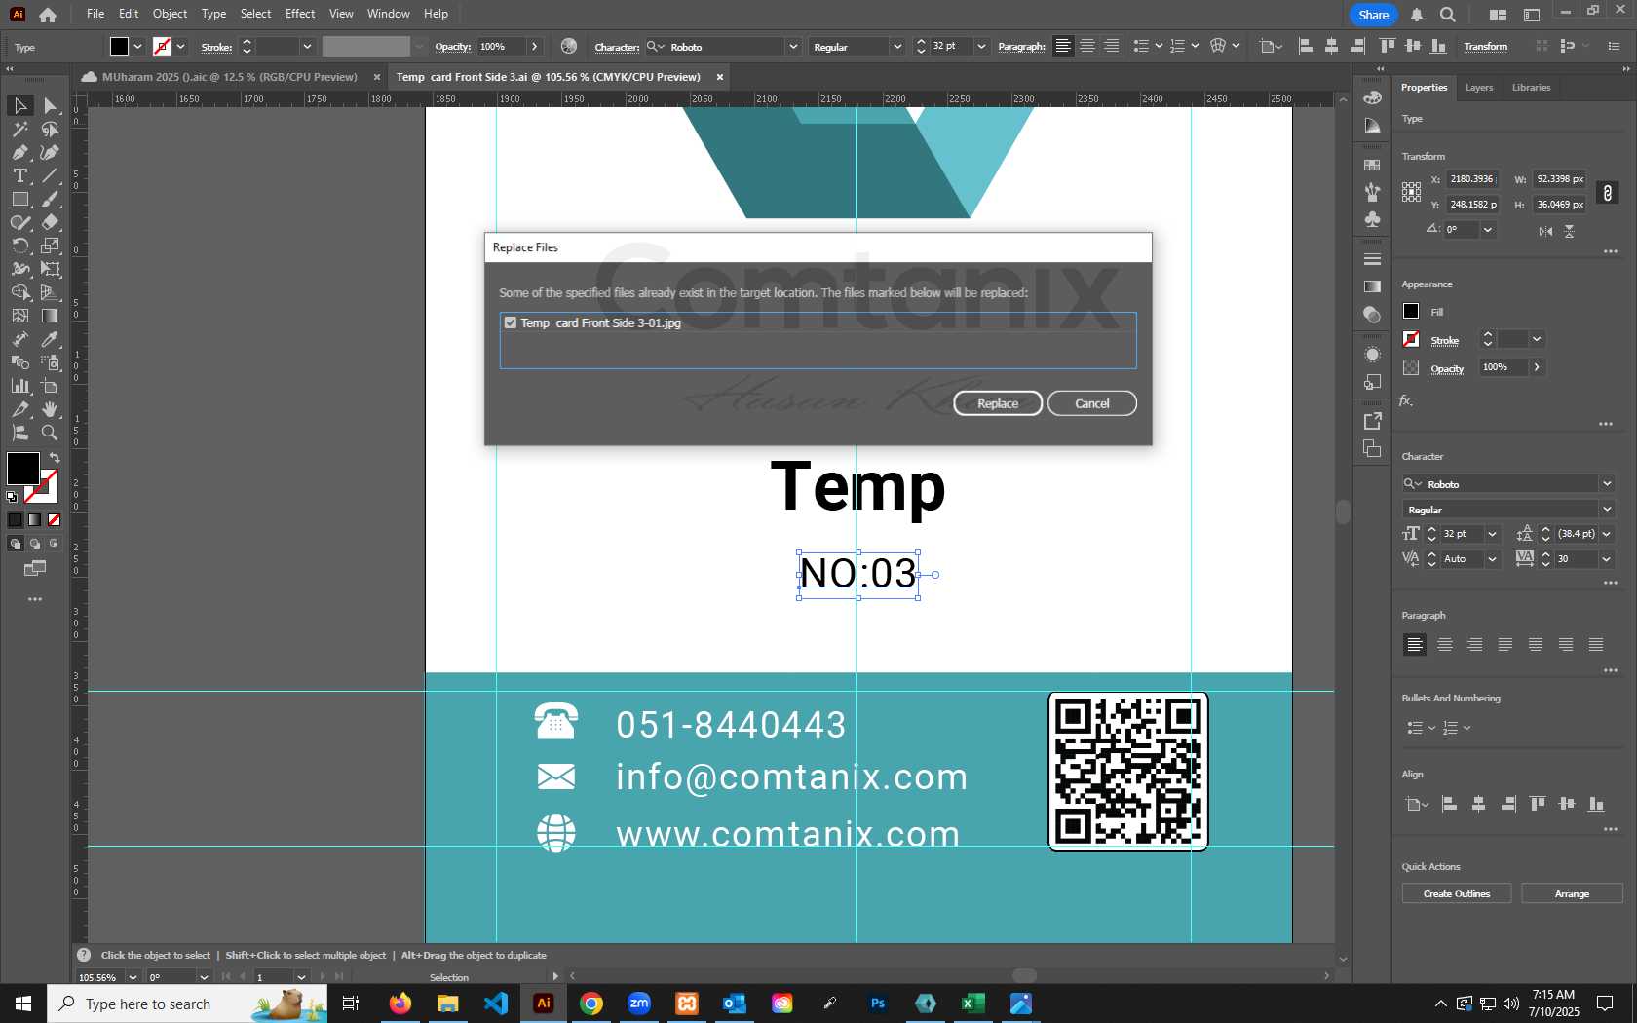Select the Curvature tool
The width and height of the screenshot is (1637, 1023).
point(50,152)
